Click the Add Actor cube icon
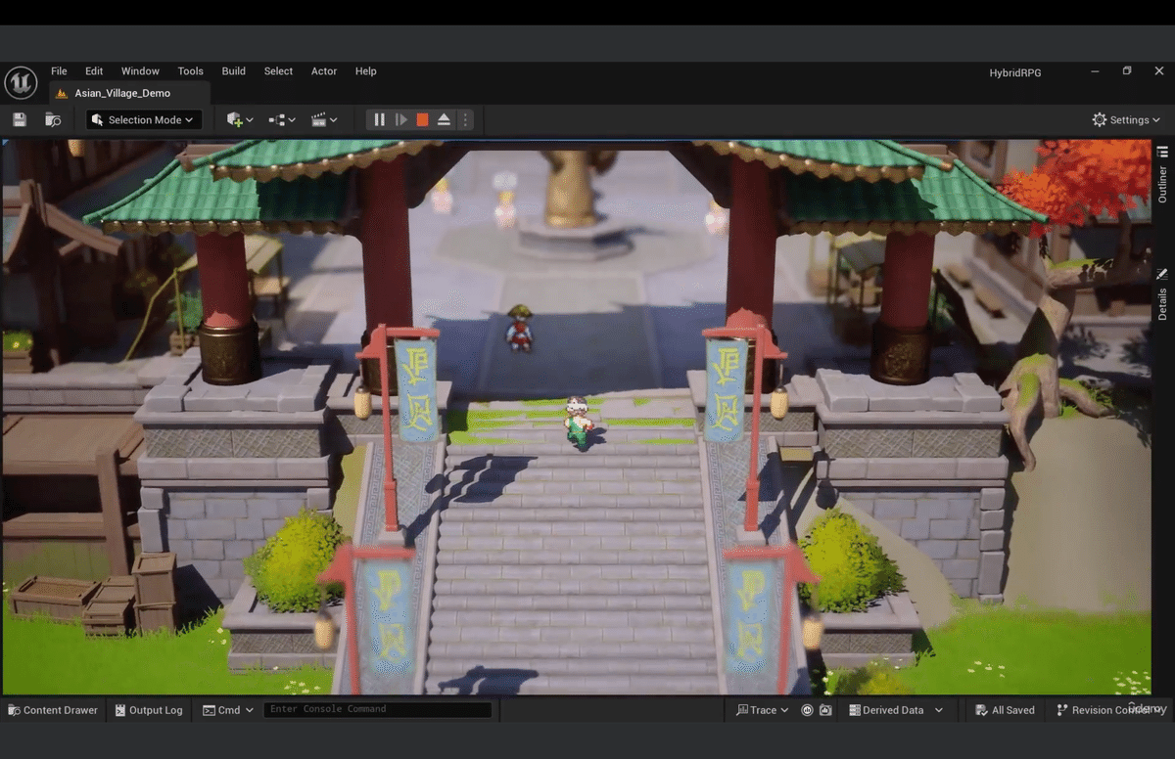The height and width of the screenshot is (759, 1175). click(235, 119)
